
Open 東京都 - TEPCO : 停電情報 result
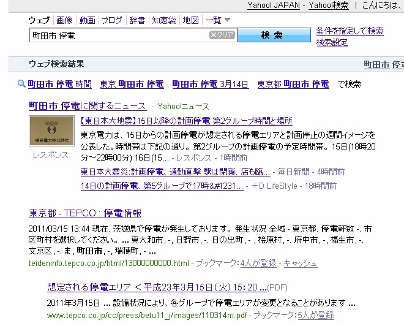85,213
